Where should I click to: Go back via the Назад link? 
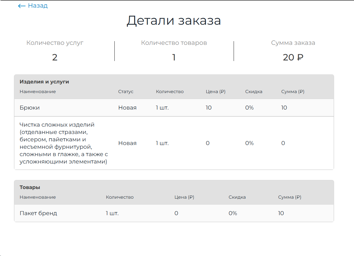click(33, 6)
